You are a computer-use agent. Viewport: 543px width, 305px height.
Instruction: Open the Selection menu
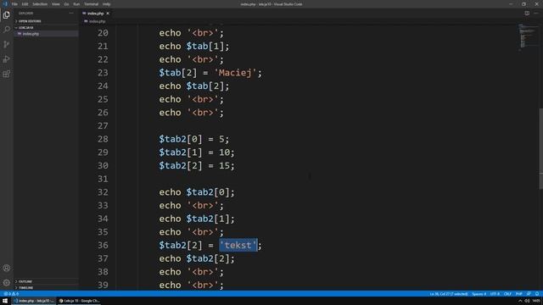pyautogui.click(x=40, y=4)
